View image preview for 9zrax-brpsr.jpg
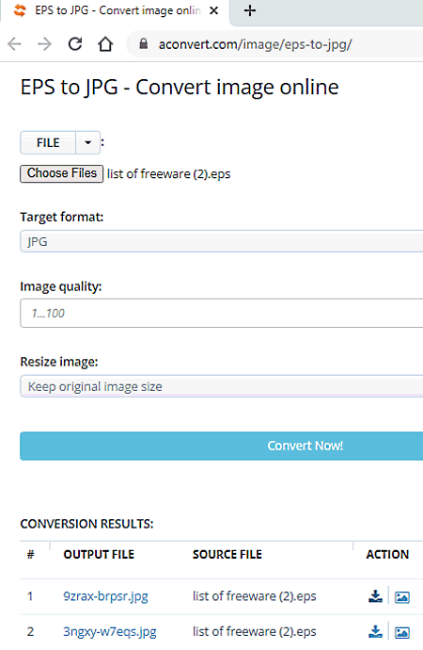The height and width of the screenshot is (650, 423). (x=402, y=597)
